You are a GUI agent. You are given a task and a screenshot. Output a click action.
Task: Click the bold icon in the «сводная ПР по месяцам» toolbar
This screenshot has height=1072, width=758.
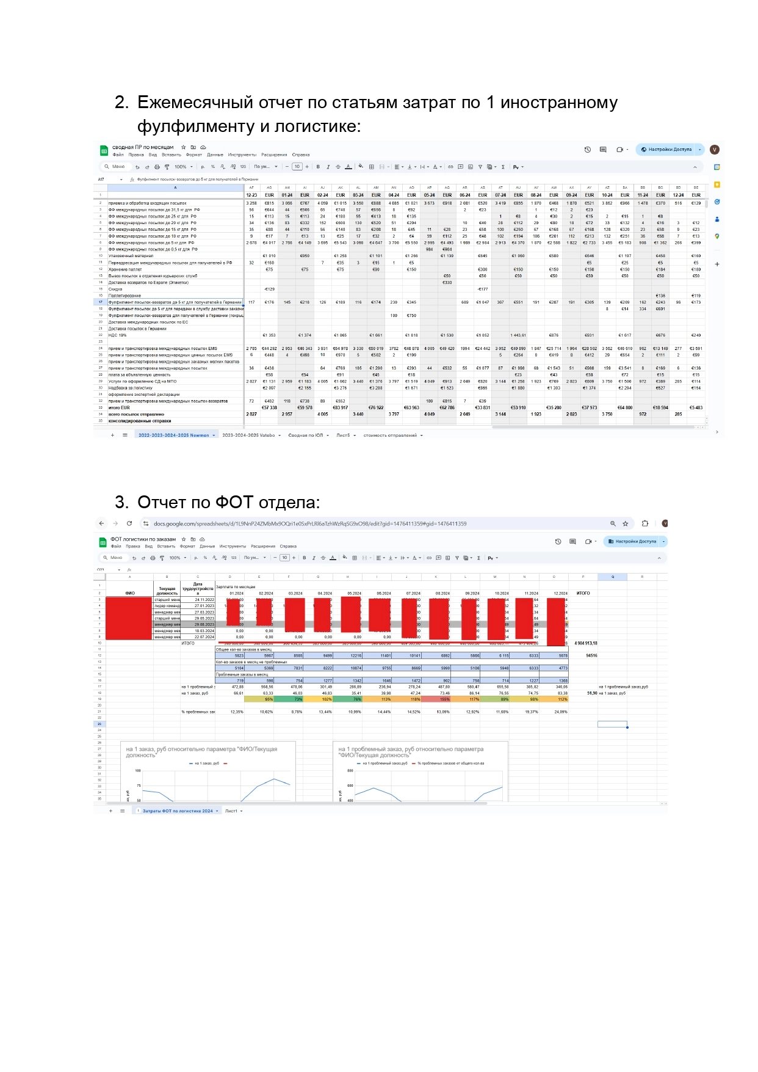(x=318, y=167)
